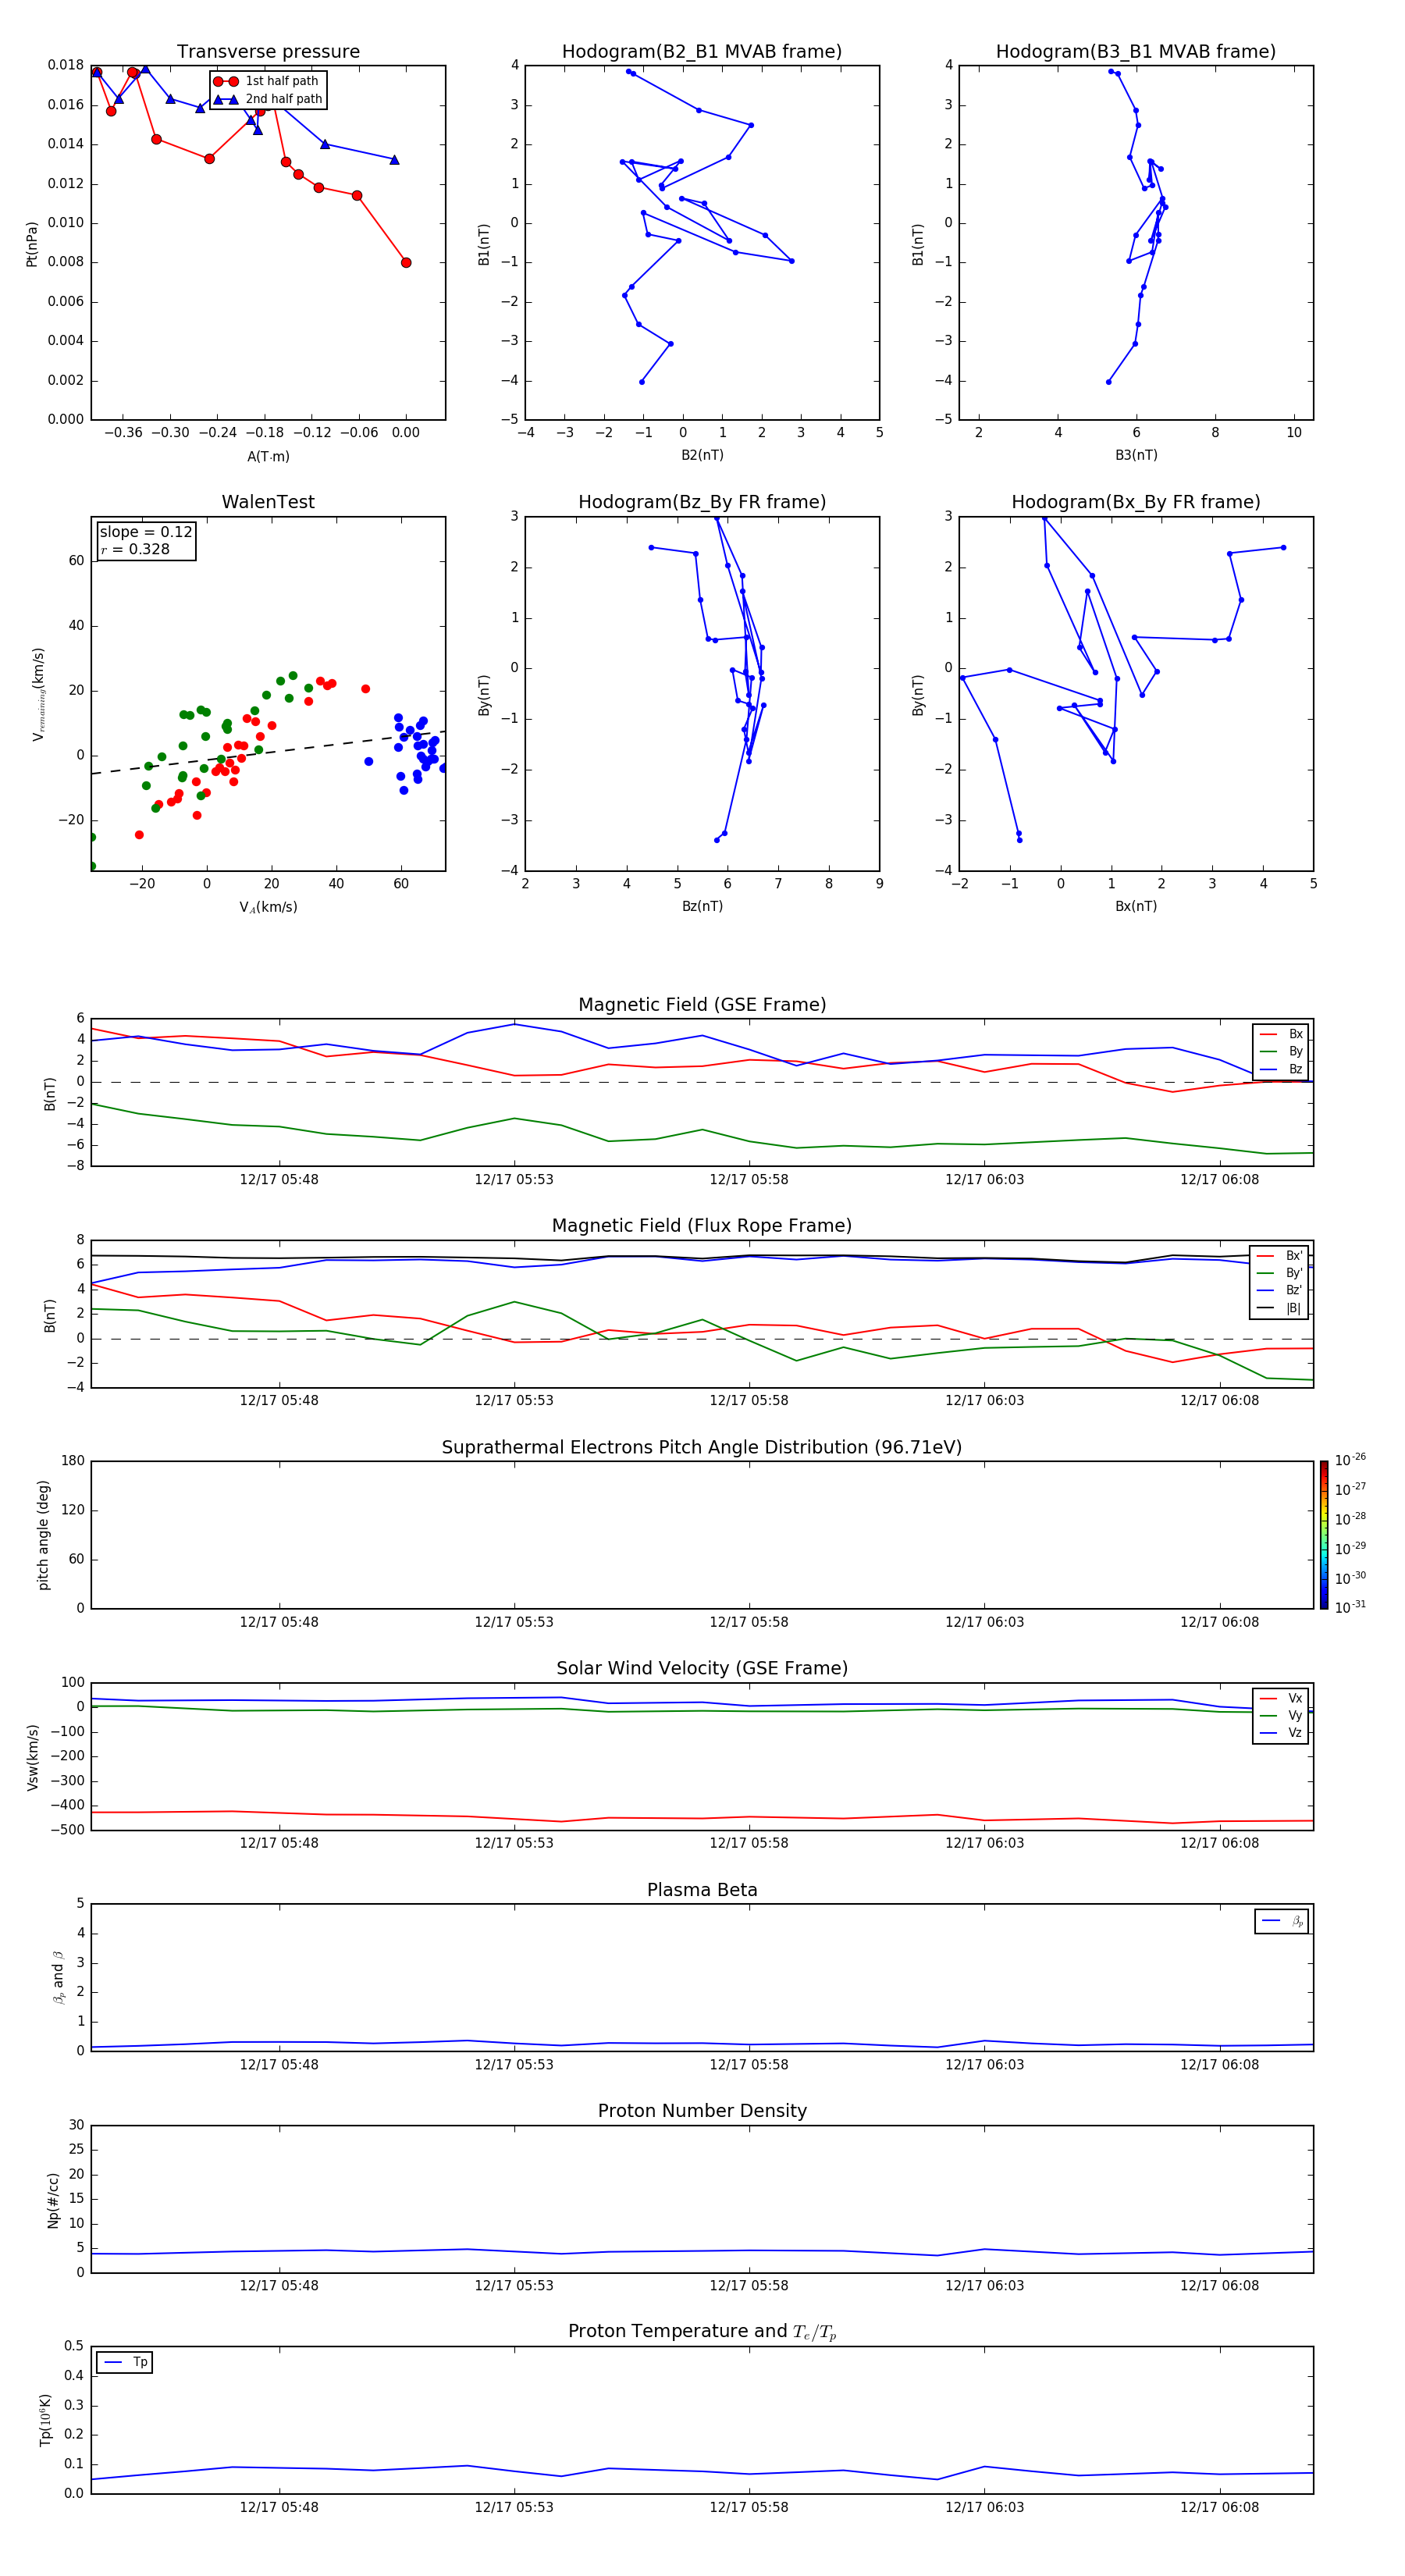Screen dimensions: 1405x2576
Task: Click the 'Bz(nT)' x-axis label
Action: [x=702, y=906]
